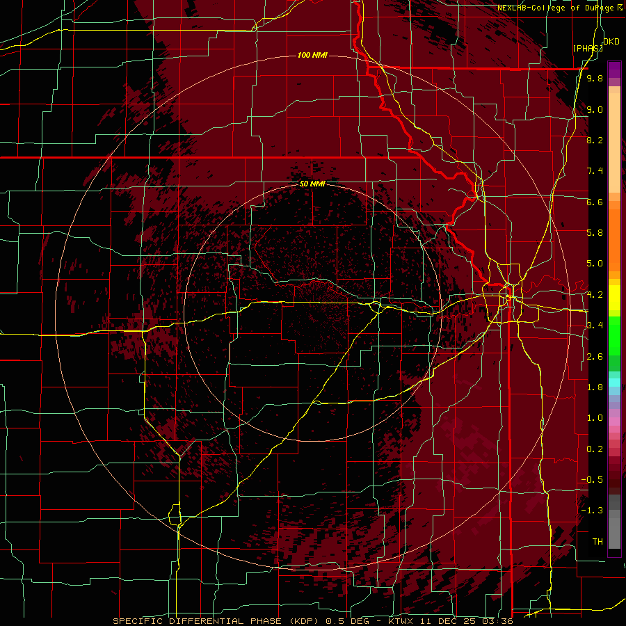Click the 7.4 scale value
The width and height of the screenshot is (626, 626).
click(x=595, y=171)
